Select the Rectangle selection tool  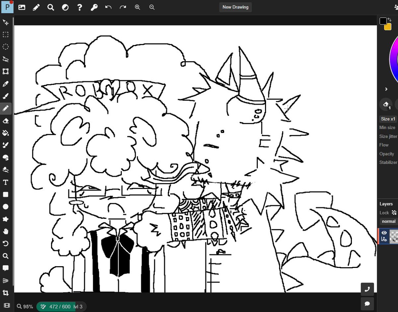coord(6,34)
